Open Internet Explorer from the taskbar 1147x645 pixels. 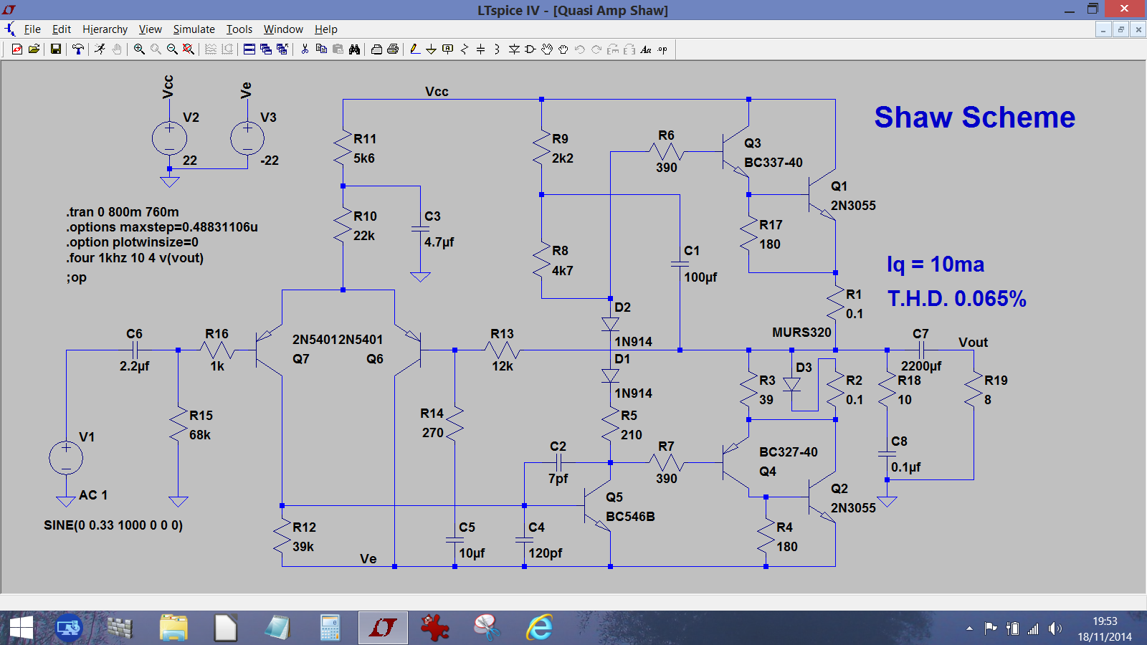click(x=539, y=629)
